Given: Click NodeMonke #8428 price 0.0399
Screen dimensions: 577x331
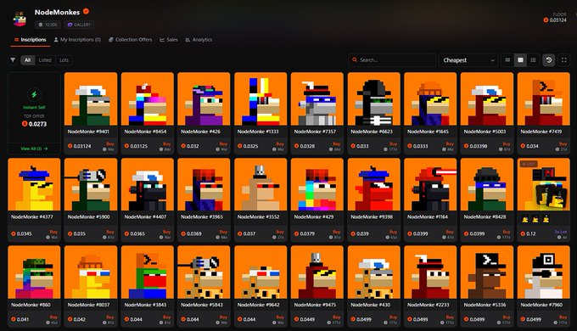Looking at the screenshot, I should tap(474, 233).
